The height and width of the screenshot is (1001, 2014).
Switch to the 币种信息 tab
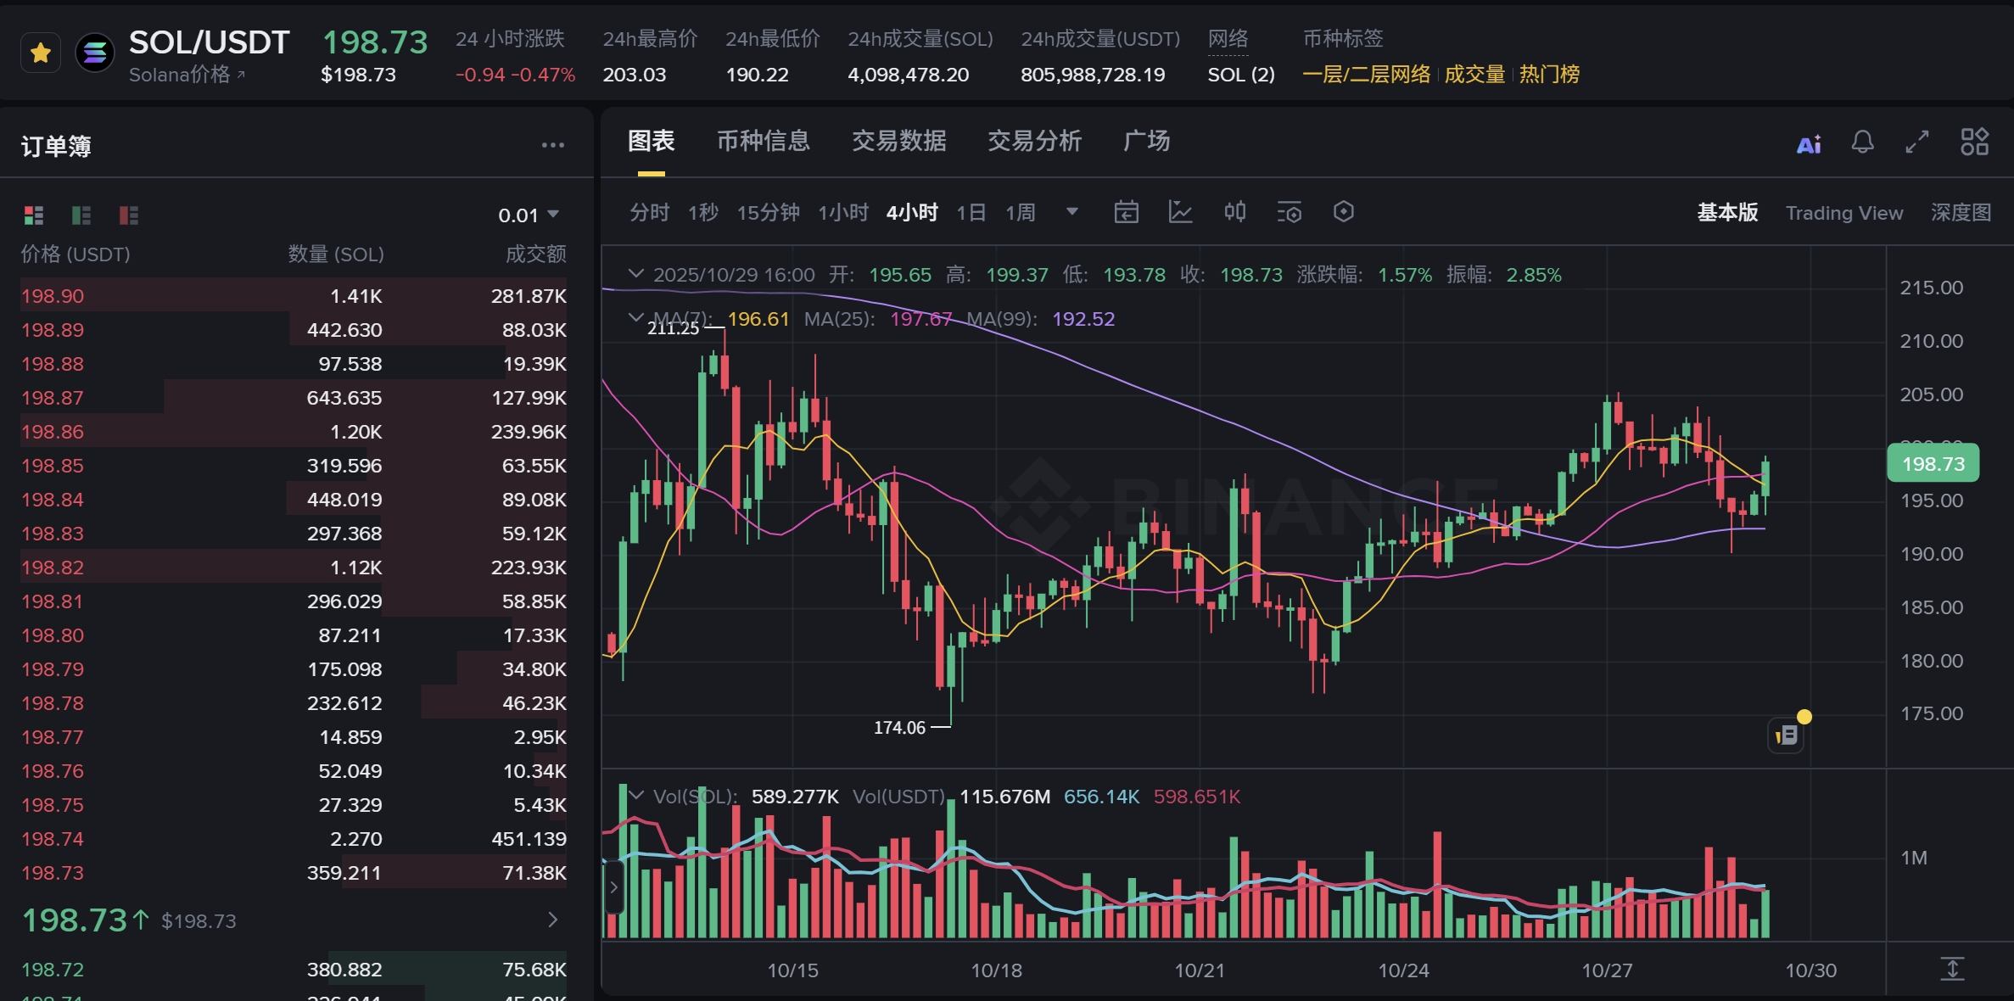pos(763,141)
